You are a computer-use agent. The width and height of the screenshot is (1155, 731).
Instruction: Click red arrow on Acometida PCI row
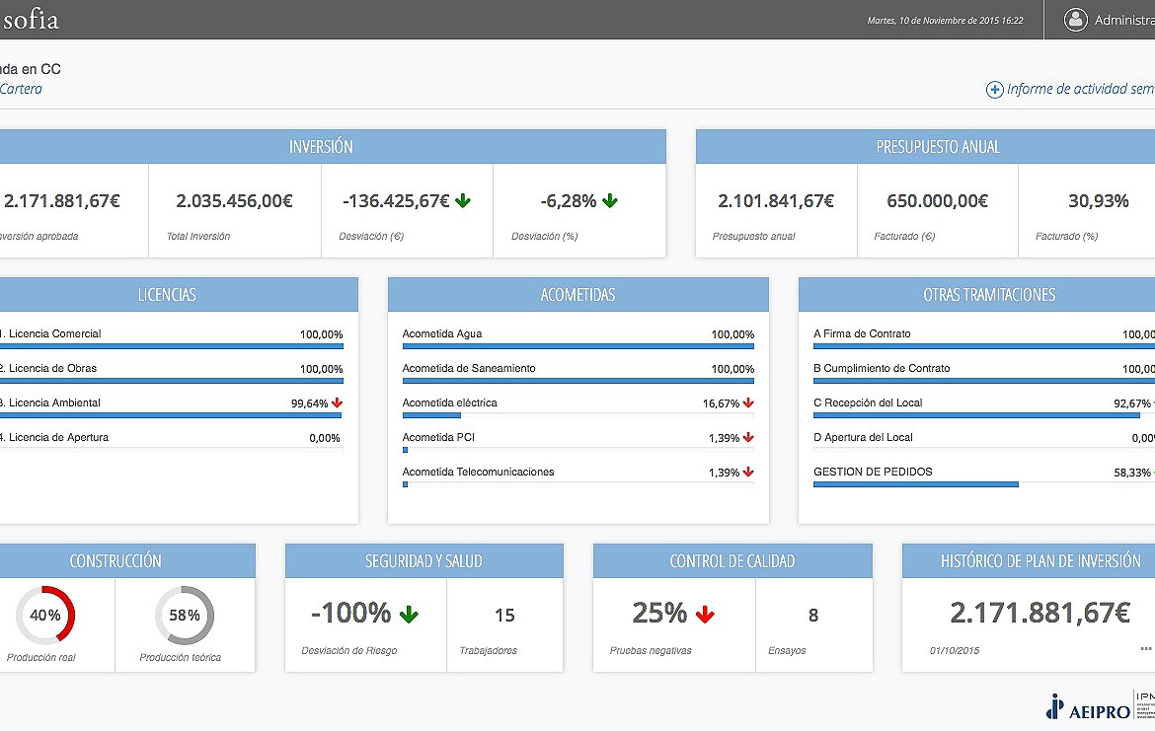(x=748, y=437)
